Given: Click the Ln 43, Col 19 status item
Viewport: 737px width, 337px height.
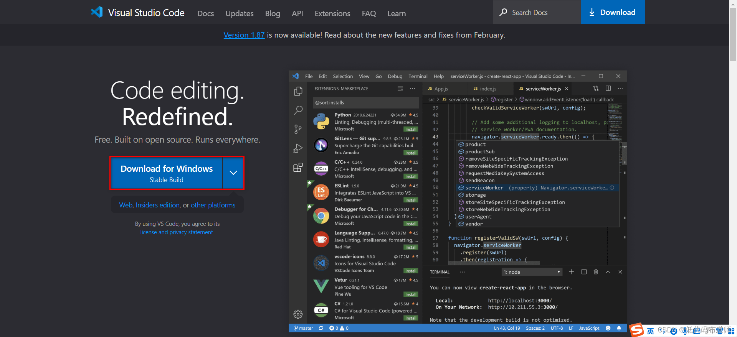Looking at the screenshot, I should [507, 328].
